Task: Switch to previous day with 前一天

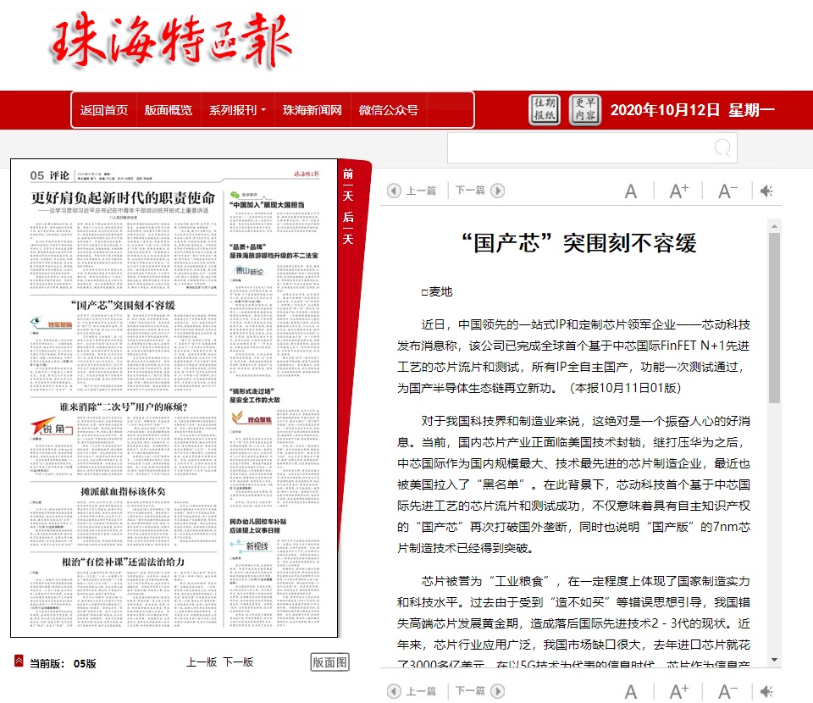Action: point(348,185)
